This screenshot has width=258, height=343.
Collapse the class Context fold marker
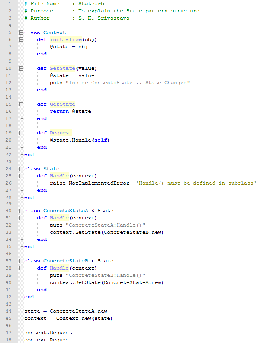click(21, 32)
